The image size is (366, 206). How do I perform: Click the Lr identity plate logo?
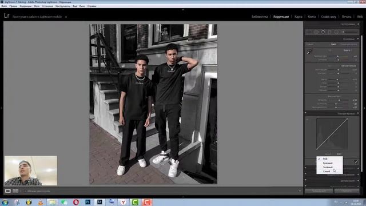[x=6, y=16]
